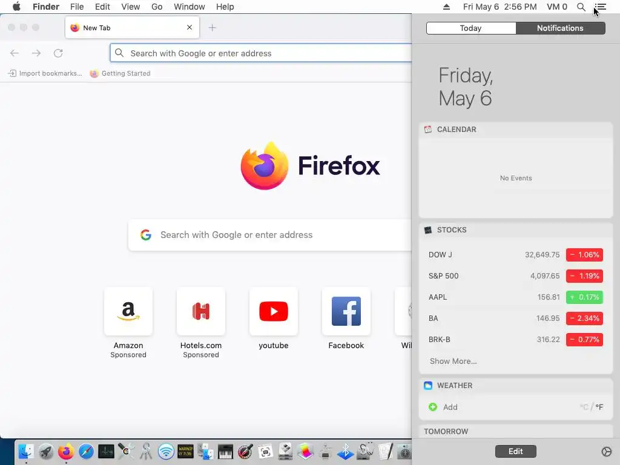Open Getting Started bookmark
The width and height of the screenshot is (620, 465).
120,73
